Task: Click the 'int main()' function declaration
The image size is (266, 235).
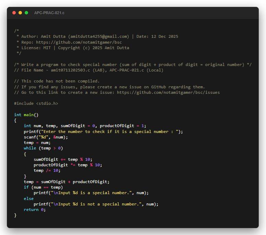Action: (26, 115)
